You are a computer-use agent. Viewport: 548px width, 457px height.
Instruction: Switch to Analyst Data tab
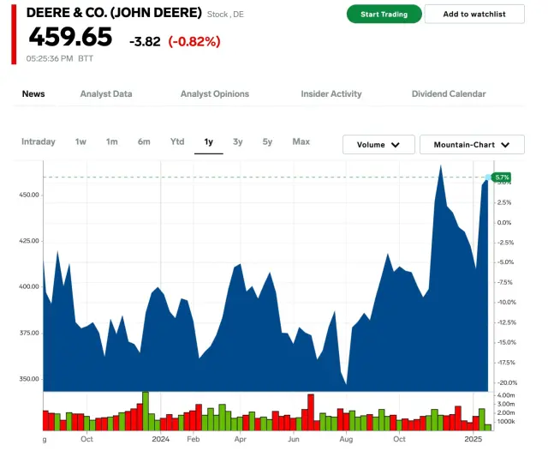pyautogui.click(x=106, y=94)
